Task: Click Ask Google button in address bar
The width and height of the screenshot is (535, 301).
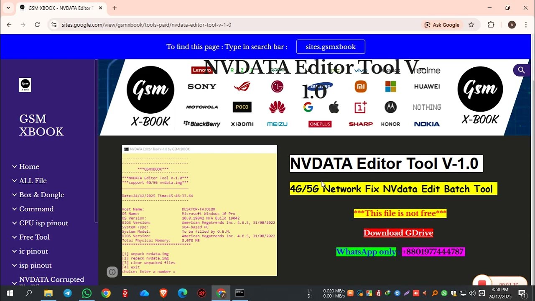Action: pyautogui.click(x=442, y=25)
